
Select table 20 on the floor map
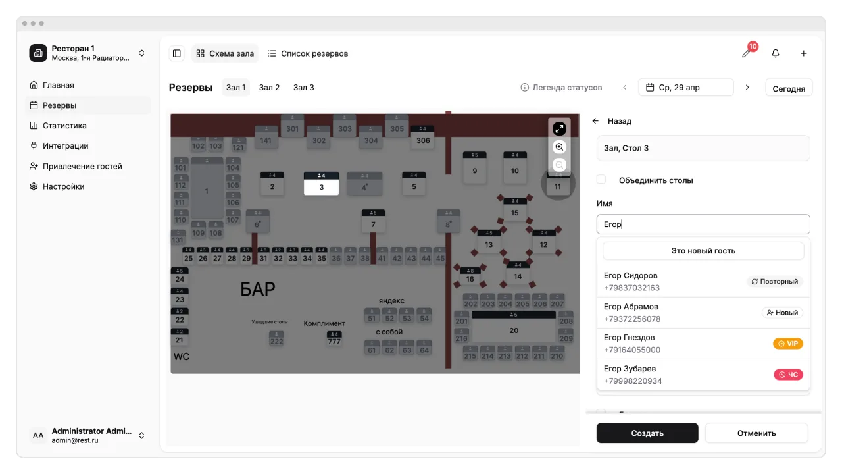click(x=514, y=327)
